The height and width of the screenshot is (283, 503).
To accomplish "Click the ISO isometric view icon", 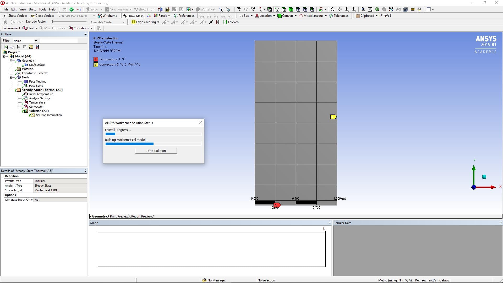I will (391, 9).
